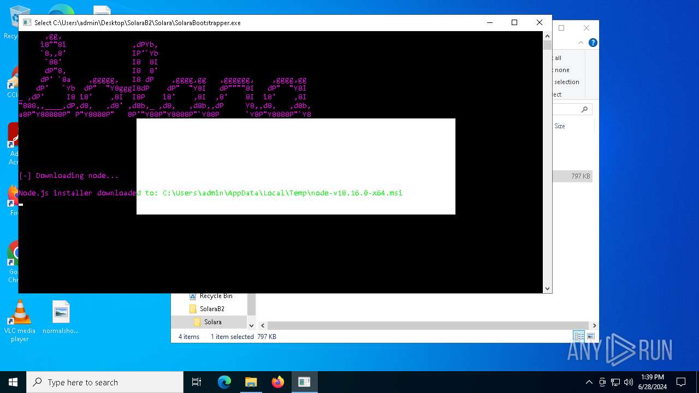Viewport: 699px width, 393px height.
Task: Launch Firefox from the taskbar
Action: tap(277, 382)
